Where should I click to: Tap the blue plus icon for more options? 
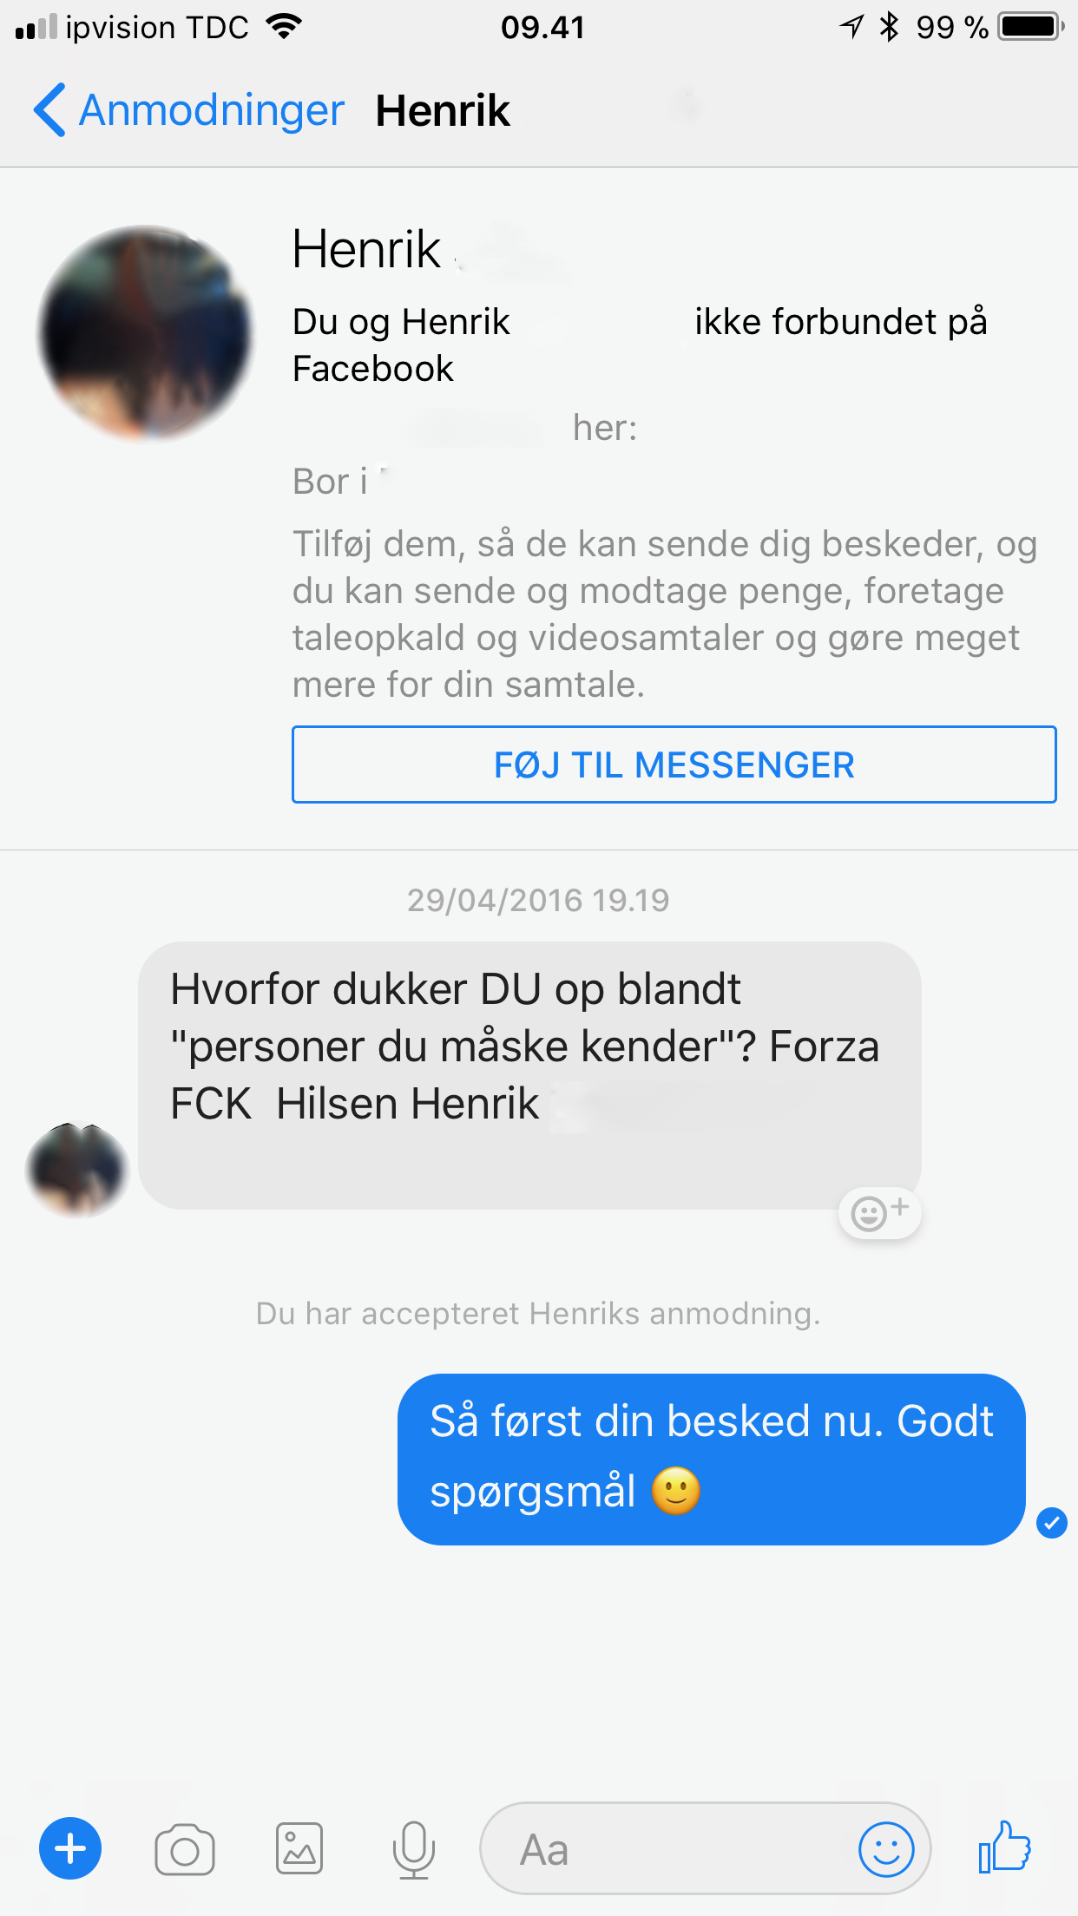pos(70,1848)
